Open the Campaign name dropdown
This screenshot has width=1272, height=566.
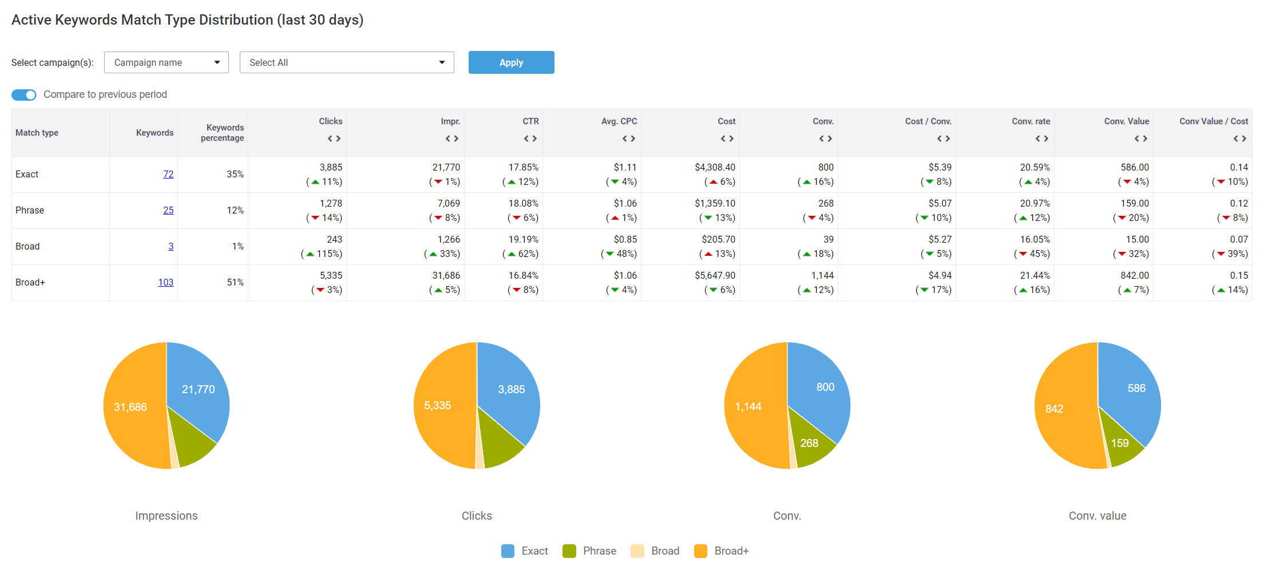[x=166, y=62]
